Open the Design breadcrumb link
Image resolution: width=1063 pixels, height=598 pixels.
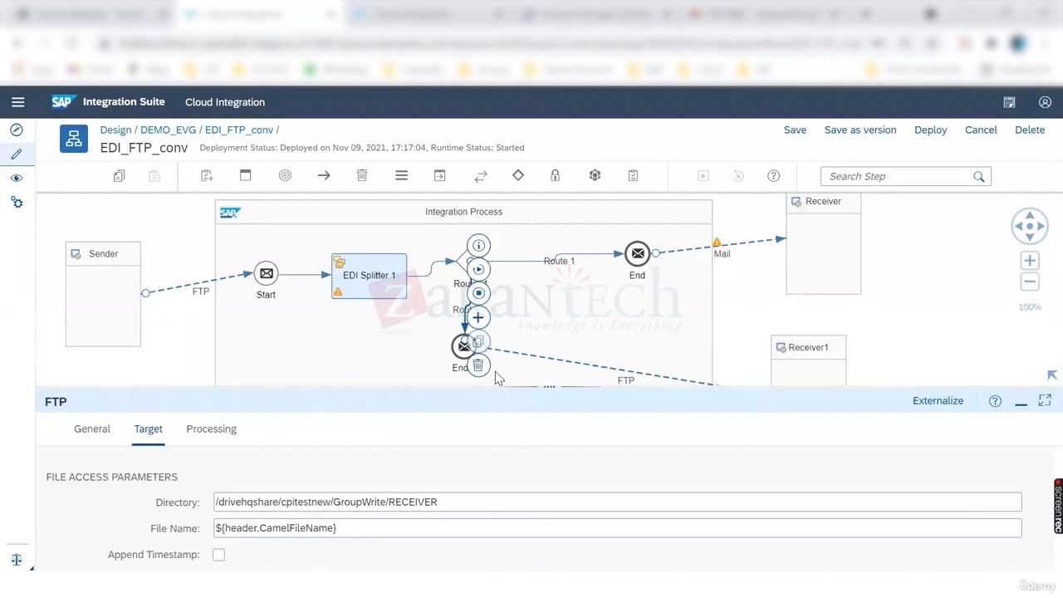(115, 130)
